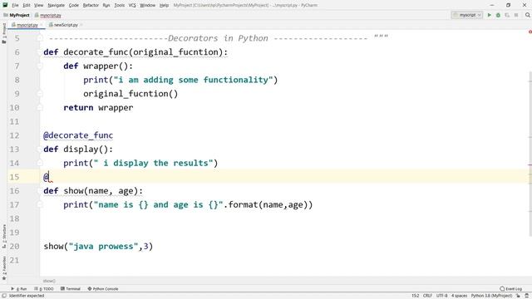The image size is (532, 299).
Task: Open the Project tool window sidebar button
Action: [x=4, y=32]
